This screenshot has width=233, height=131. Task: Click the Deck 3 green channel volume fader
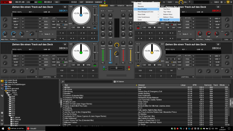point(103,49)
